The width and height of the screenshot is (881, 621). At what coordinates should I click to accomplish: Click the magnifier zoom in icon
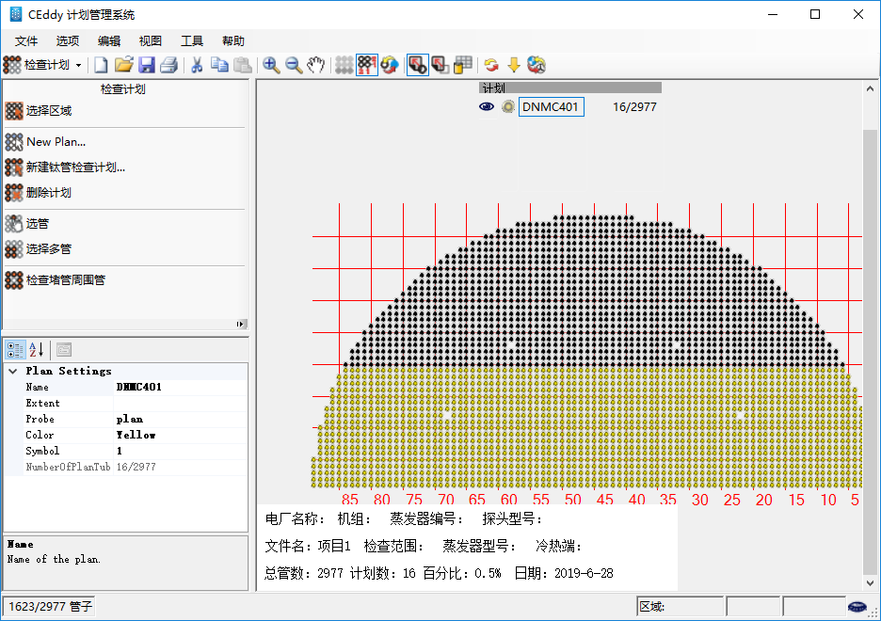pos(271,65)
